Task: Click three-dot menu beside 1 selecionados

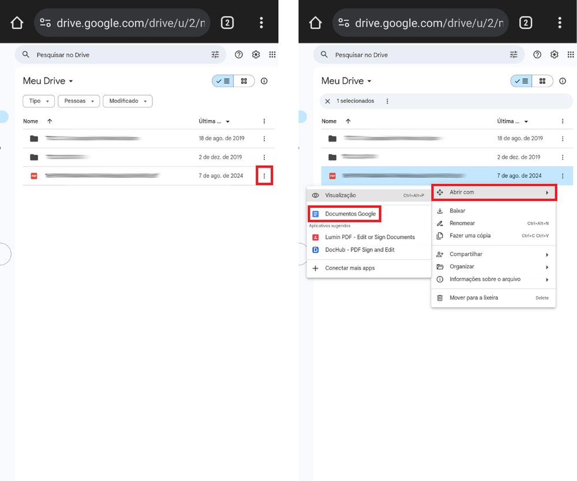Action: [x=387, y=101]
